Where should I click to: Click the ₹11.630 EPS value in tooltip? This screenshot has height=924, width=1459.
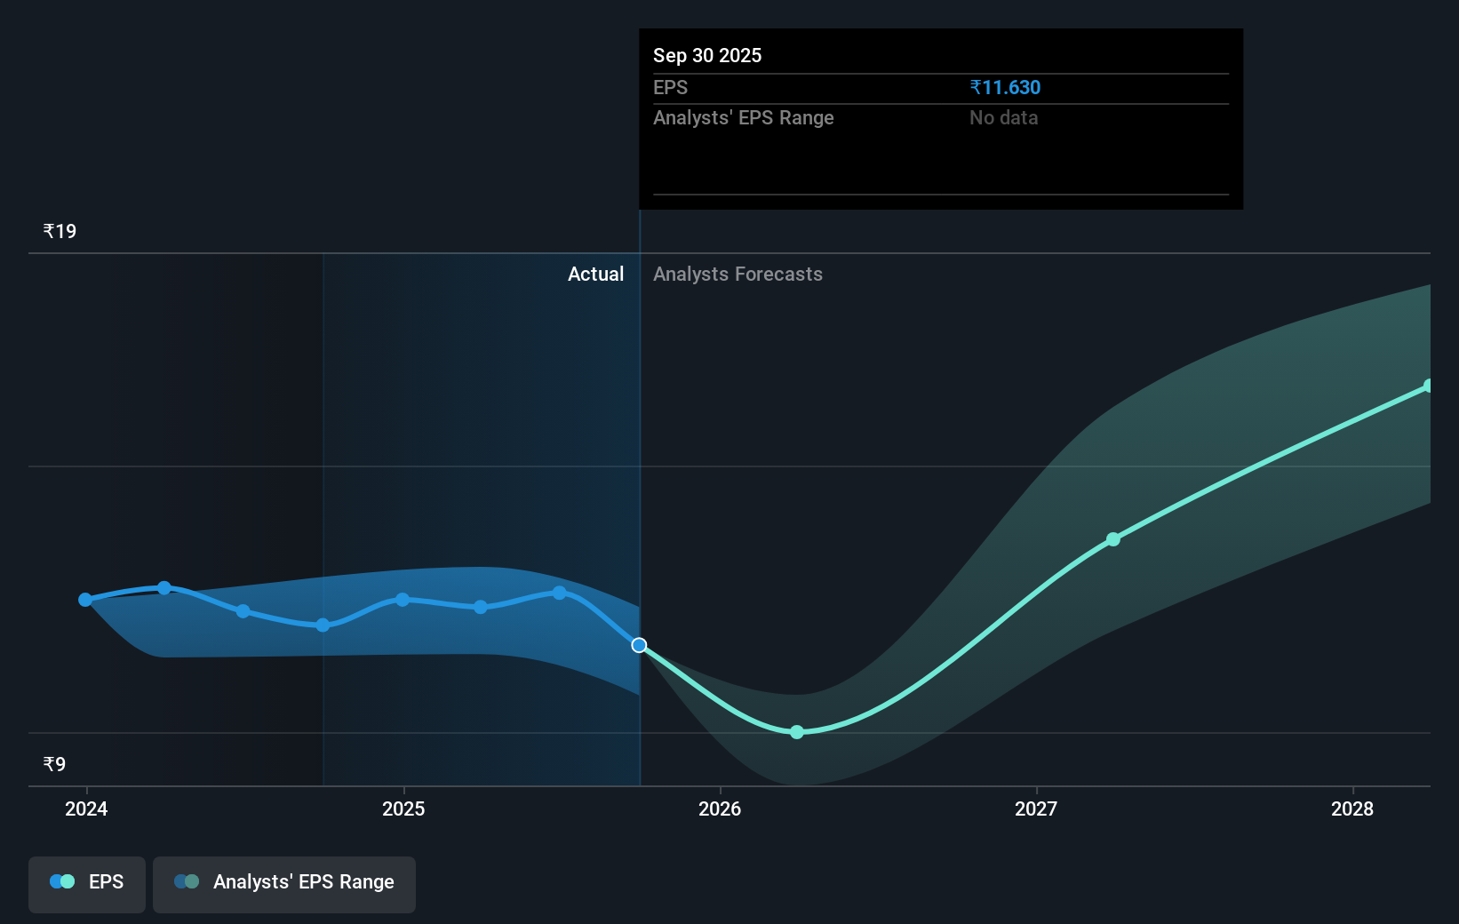1005,87
